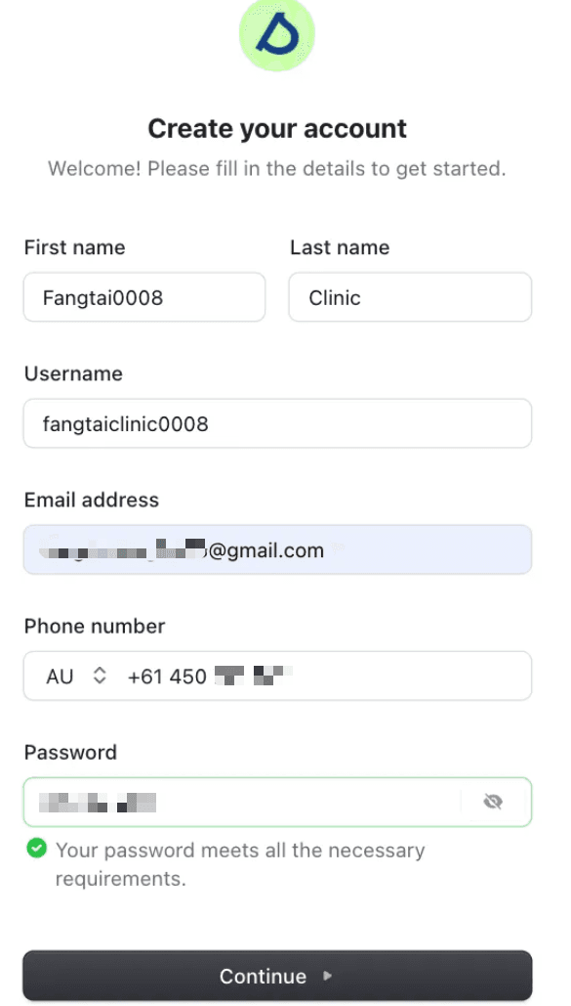571x1006 pixels.
Task: Click the up-down chevron next to AU
Action: (x=98, y=676)
